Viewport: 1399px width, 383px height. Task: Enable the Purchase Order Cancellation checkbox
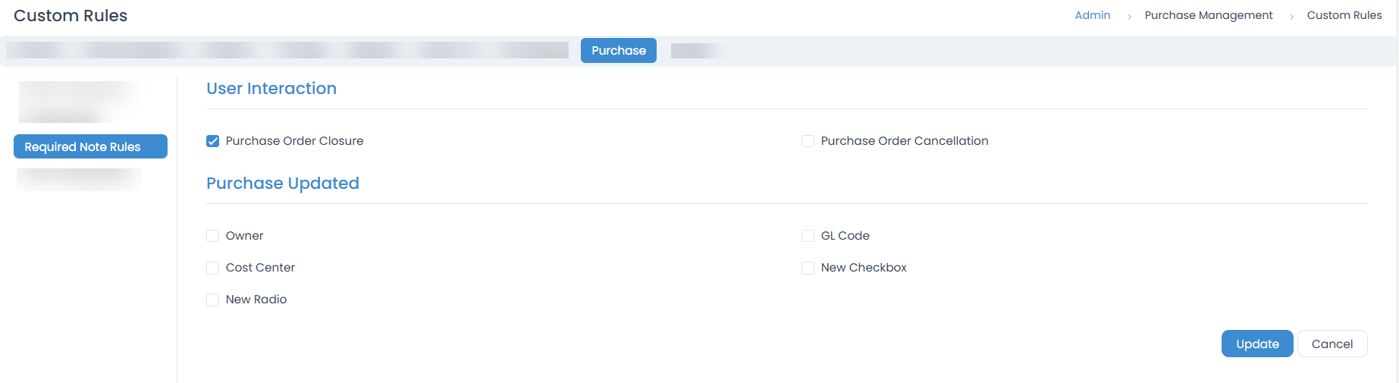[808, 141]
